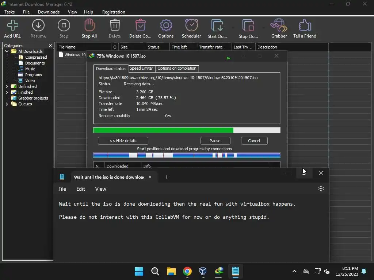
Task: Select the Documents category
Action: [x=35, y=63]
